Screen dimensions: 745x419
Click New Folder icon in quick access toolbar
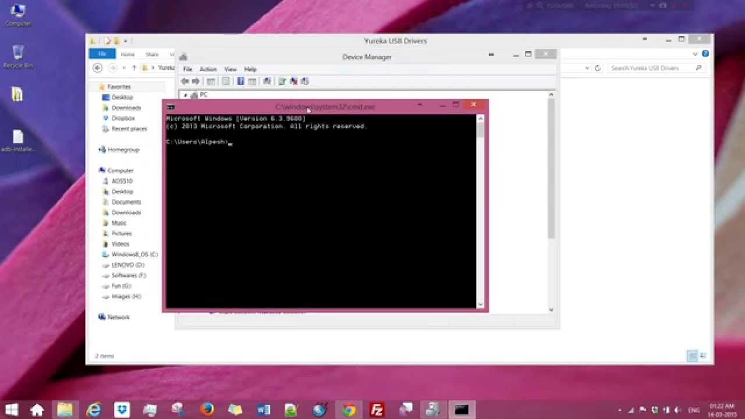coord(116,41)
